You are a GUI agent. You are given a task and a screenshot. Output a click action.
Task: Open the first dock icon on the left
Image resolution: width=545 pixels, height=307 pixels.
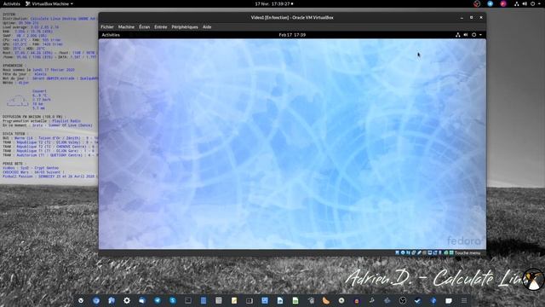(81, 301)
